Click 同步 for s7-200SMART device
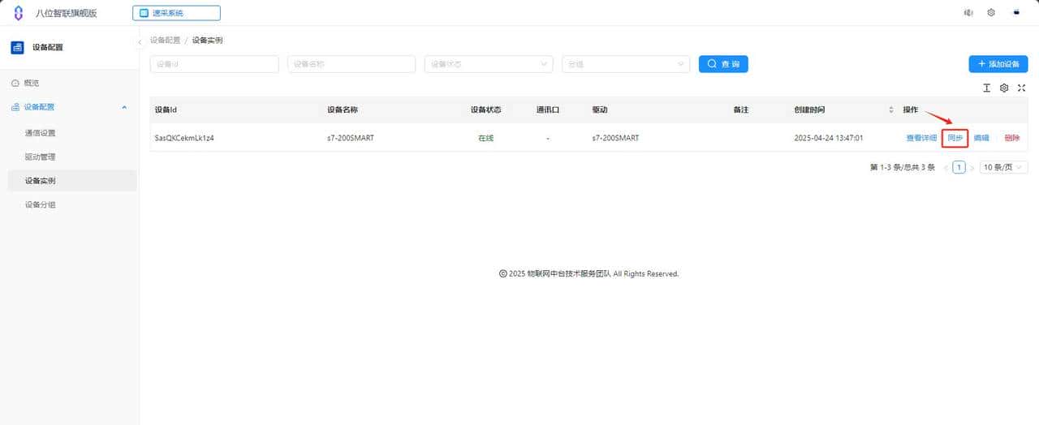Screen dimensions: 1039x425 pyautogui.click(x=955, y=138)
